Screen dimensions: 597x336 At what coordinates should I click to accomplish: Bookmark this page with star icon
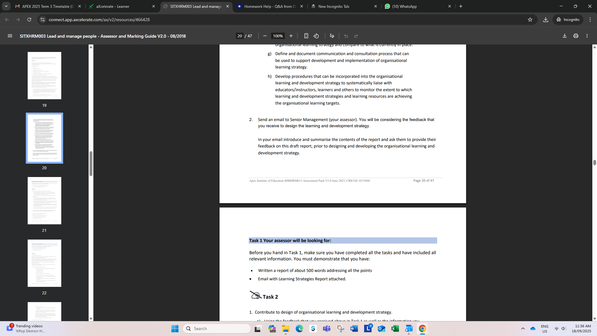(530, 20)
